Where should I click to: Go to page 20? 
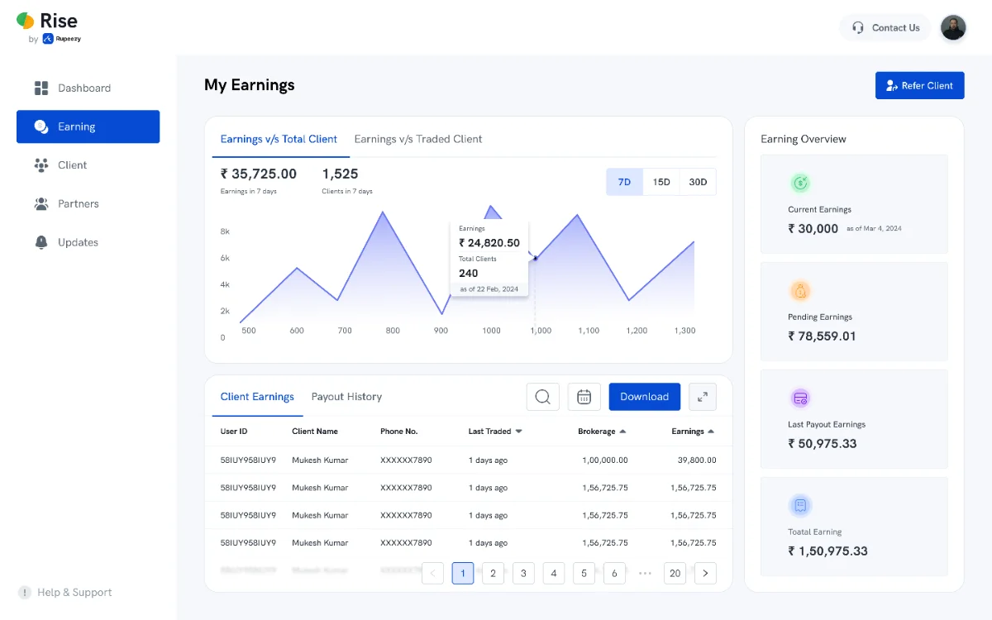click(x=675, y=573)
